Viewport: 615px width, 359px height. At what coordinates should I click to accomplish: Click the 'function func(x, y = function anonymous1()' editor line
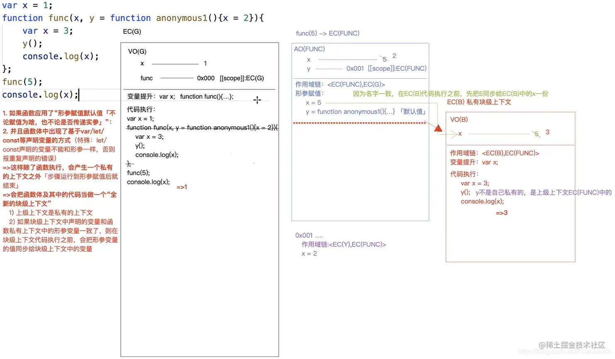click(133, 18)
